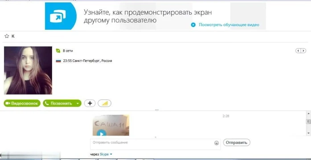Start a video call with Видеозвонок button
Viewport: 311px width, 160px height.
(22, 103)
